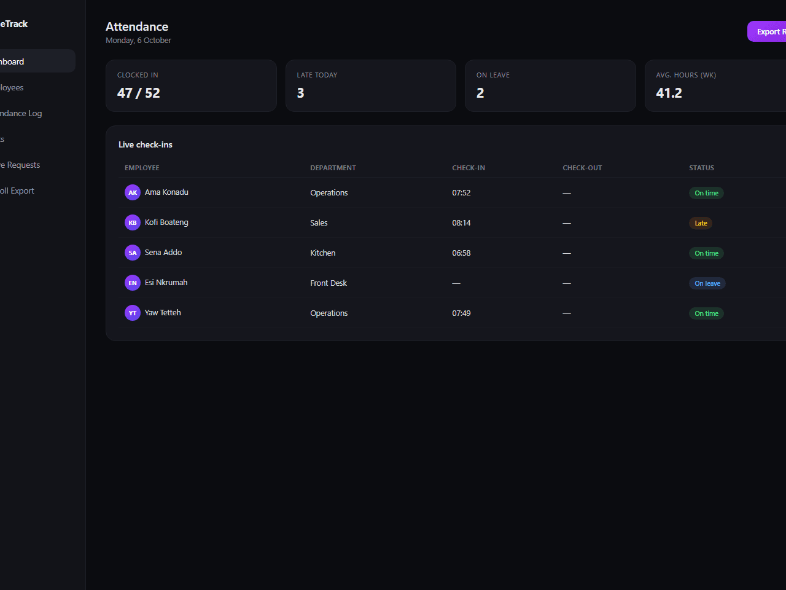The width and height of the screenshot is (786, 590).
Task: Click Ama Konadu's On time badge
Action: [x=706, y=193]
